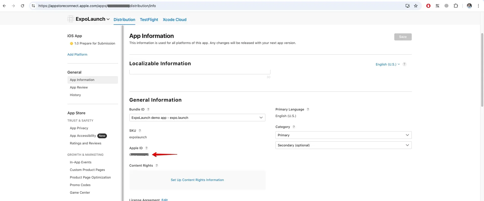Viewport: 484px width, 201px height.
Task: Click the globe extension icon
Action: [447, 6]
